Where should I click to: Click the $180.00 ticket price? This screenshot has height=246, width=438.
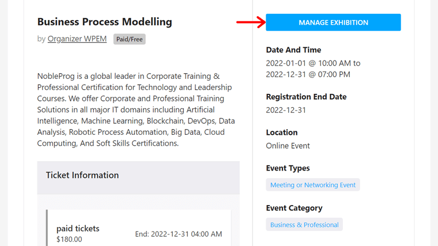[x=69, y=239]
